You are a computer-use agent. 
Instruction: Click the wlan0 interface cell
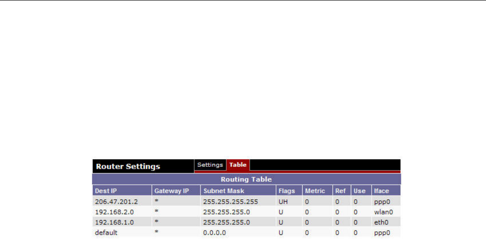point(383,212)
